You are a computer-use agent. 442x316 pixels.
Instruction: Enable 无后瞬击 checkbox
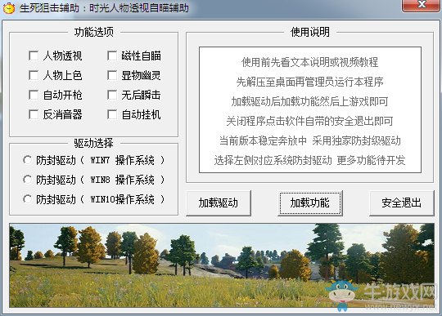point(112,95)
